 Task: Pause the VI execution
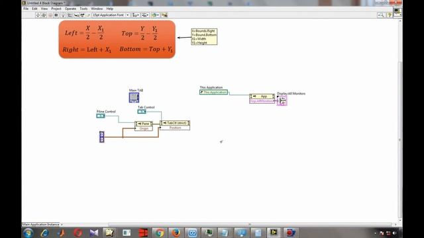[56, 15]
